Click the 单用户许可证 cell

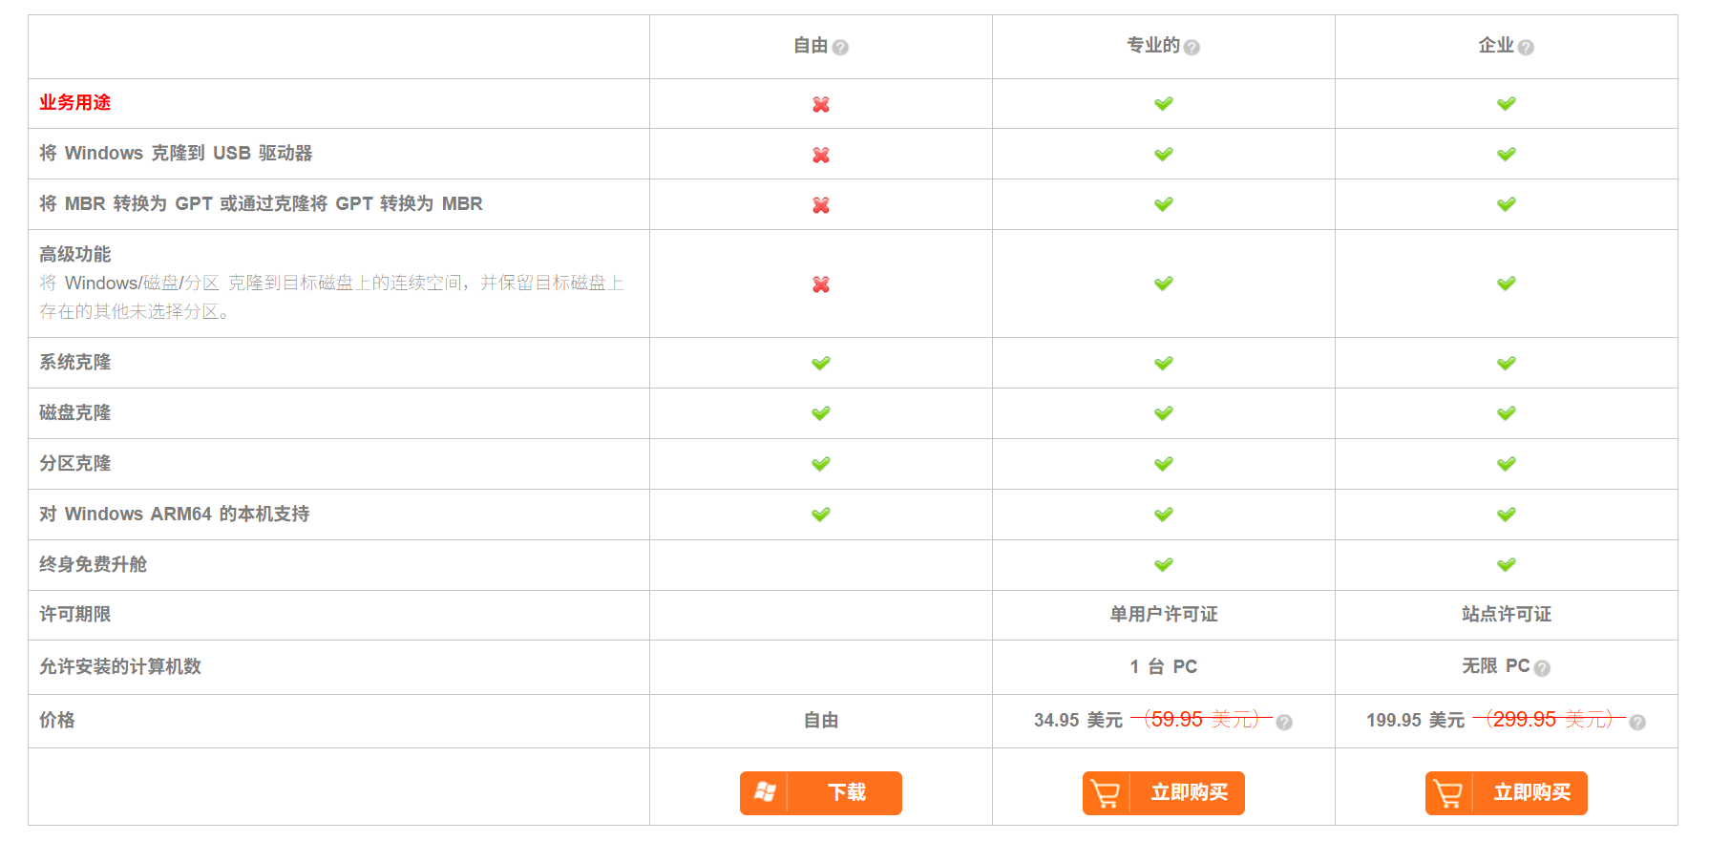pos(1164,614)
